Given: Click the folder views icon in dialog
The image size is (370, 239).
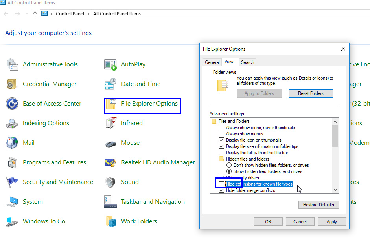Looking at the screenshot, I should click(x=223, y=85).
